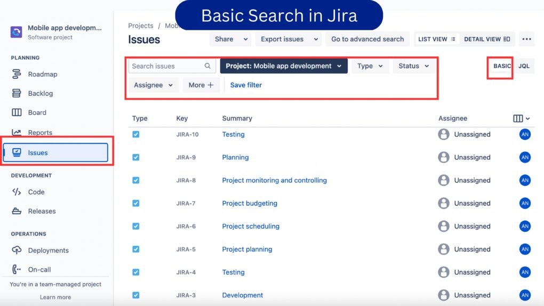Click the Issues monitor icon in the sidebar
Screen dimensions: 544x306
(x=17, y=152)
